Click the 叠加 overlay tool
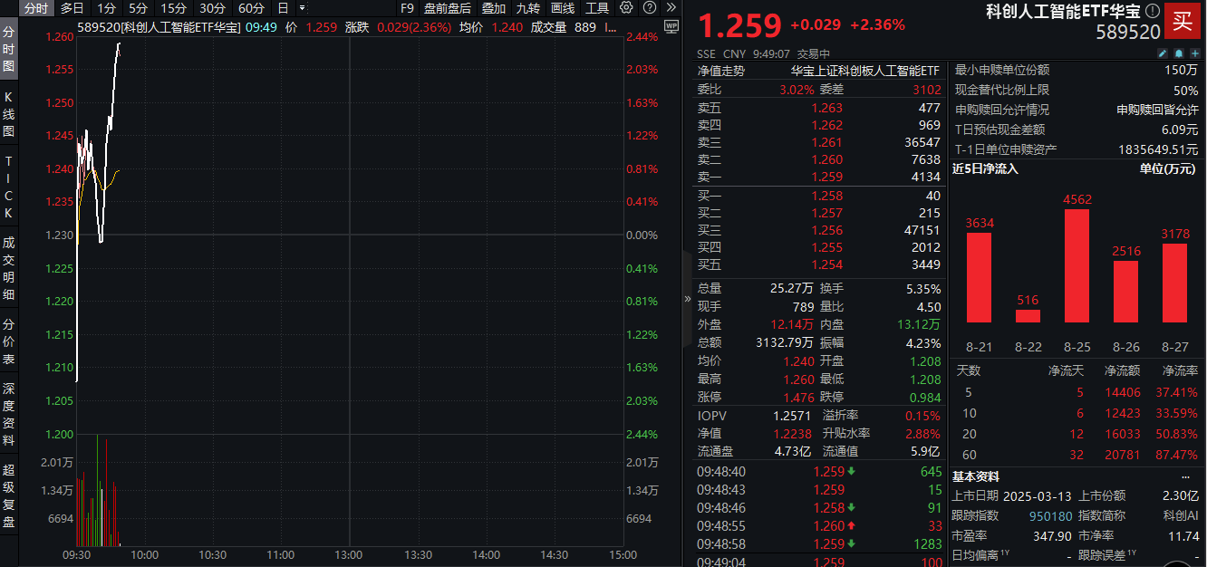The height and width of the screenshot is (567, 1207). click(494, 8)
